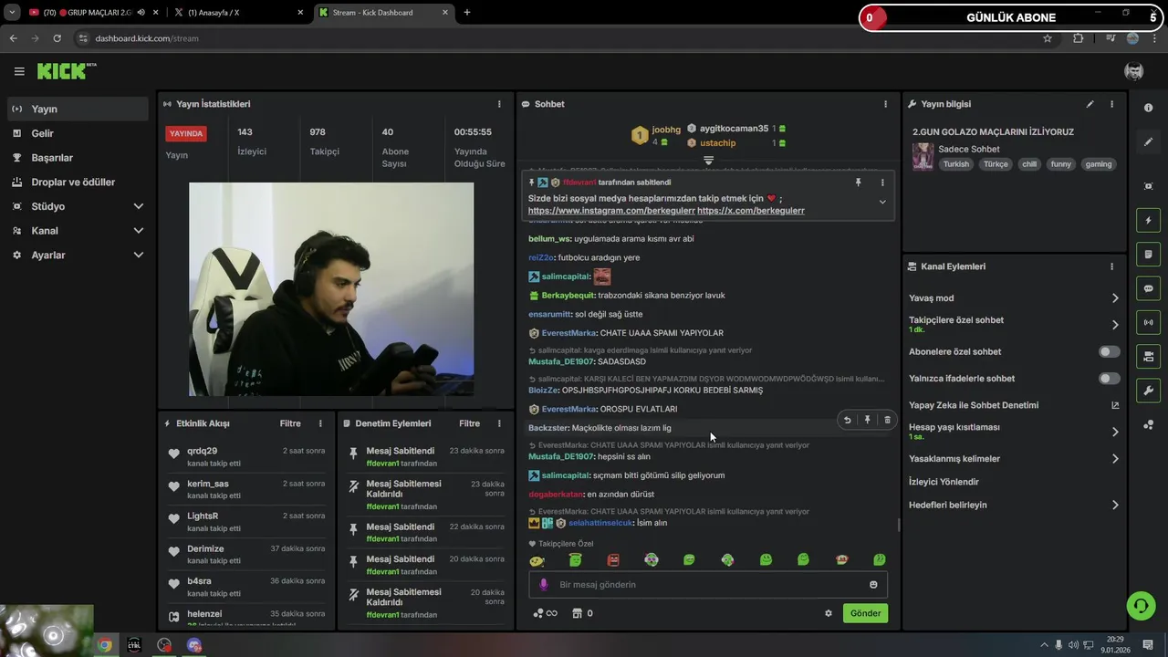Open the x.com/berkegulerr link
Viewport: 1168px width, 657px height.
751,211
